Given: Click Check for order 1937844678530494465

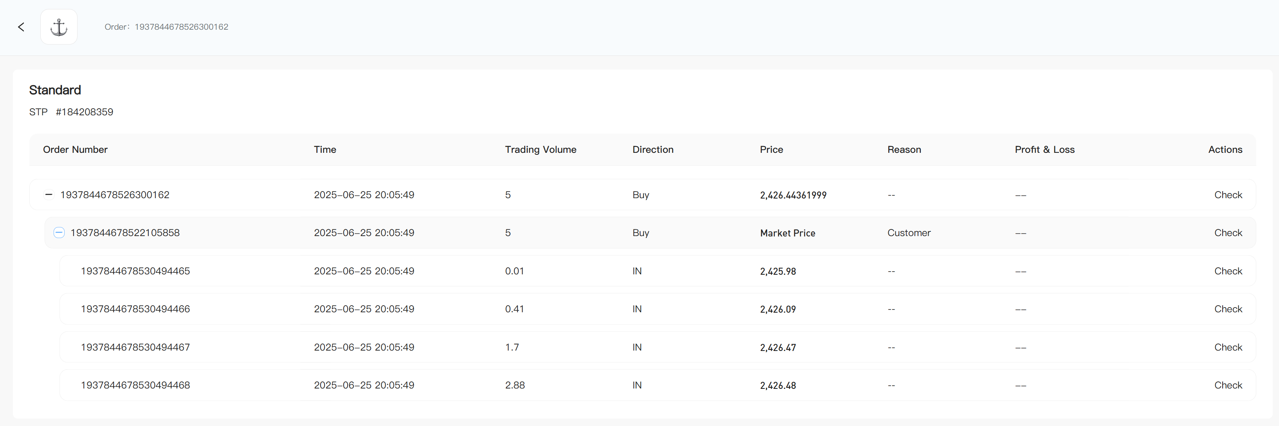Looking at the screenshot, I should (1228, 271).
